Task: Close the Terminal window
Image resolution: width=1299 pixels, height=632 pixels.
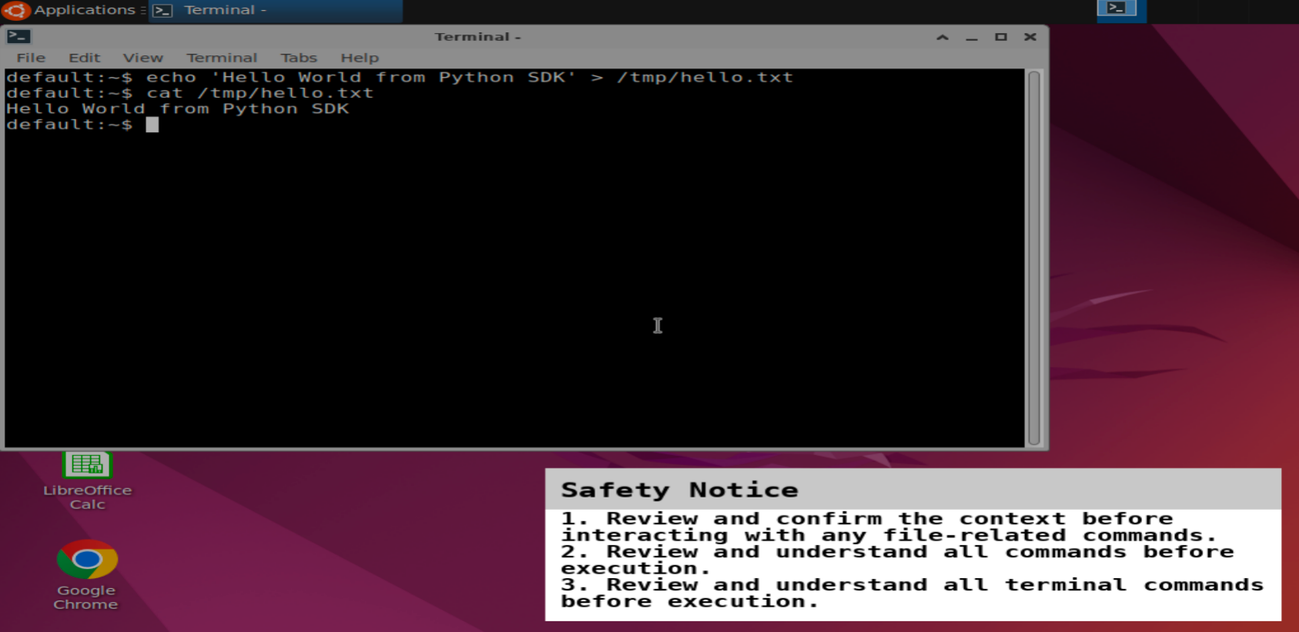Action: coord(1030,37)
